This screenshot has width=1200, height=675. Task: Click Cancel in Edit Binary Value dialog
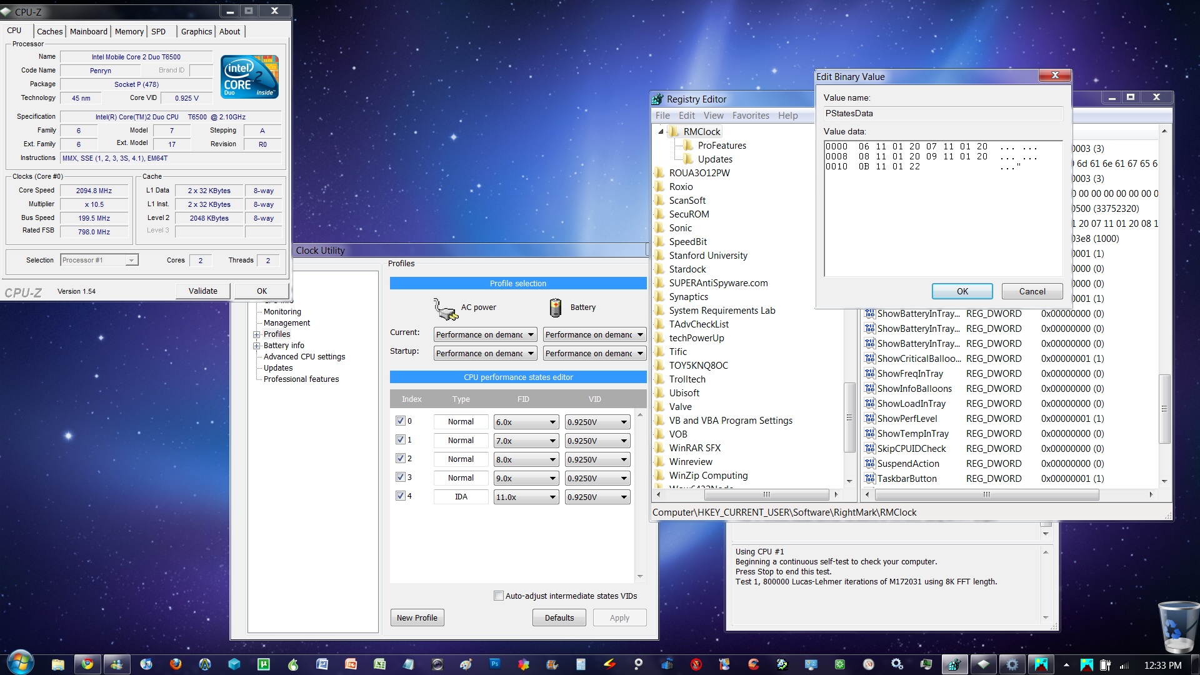tap(1031, 292)
